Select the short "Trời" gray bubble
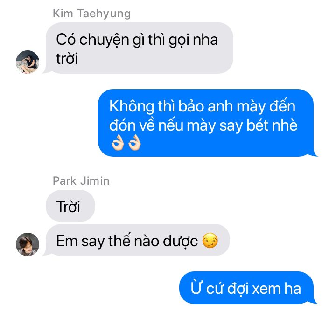336x319 pixels. click(x=70, y=206)
